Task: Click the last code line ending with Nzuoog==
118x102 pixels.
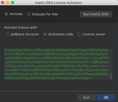Action: point(49,78)
